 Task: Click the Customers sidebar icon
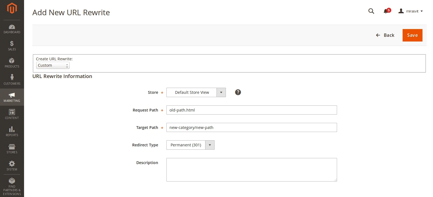pyautogui.click(x=12, y=78)
